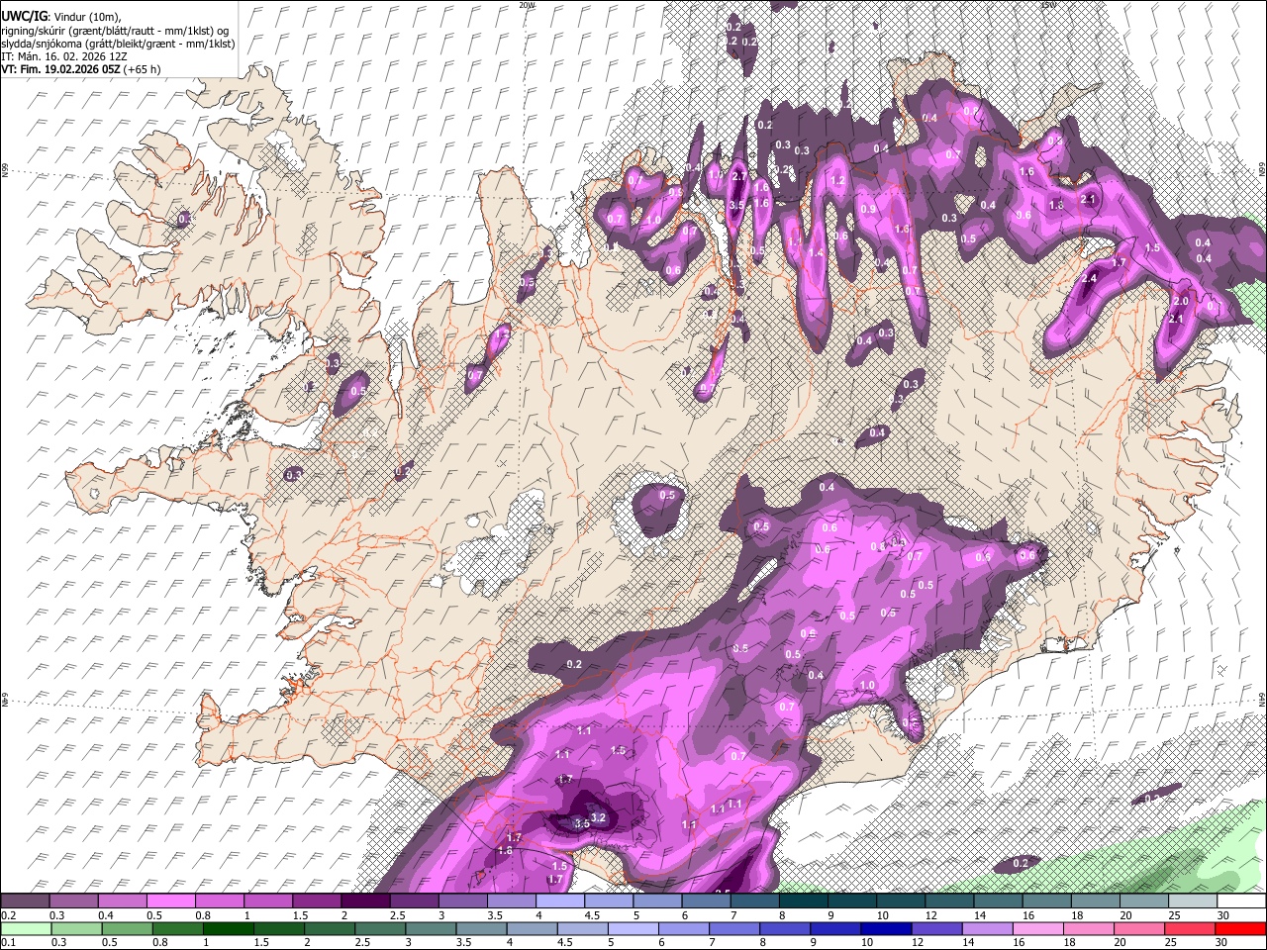
Task: Select light gray swatch between 25 and 30, purple scale
Action: [x=1193, y=902]
